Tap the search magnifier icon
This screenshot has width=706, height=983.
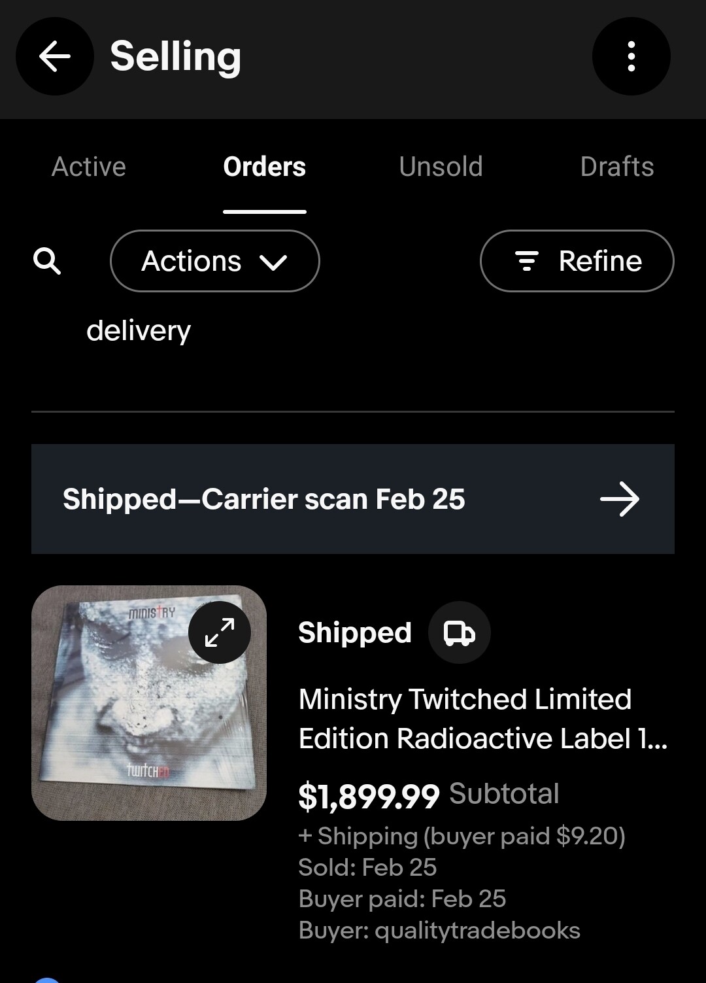coord(47,261)
